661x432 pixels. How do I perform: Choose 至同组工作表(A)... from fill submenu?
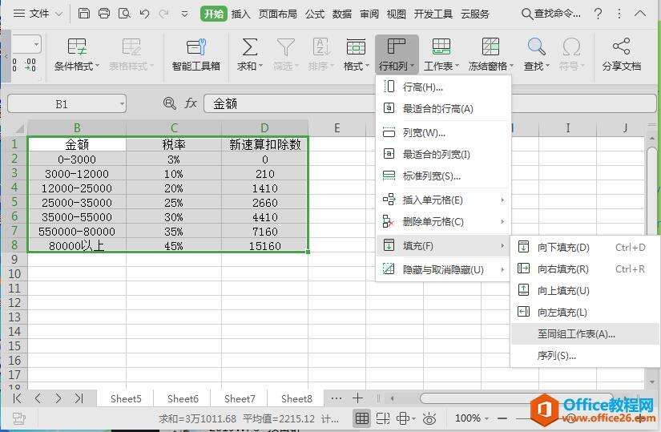(x=576, y=334)
